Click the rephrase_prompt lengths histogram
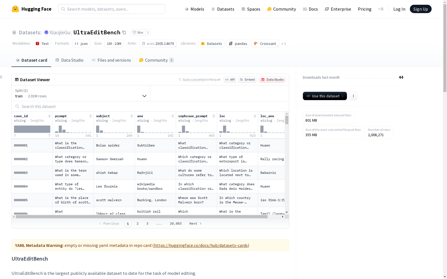Screen dimensions: 447x279 point(196,129)
